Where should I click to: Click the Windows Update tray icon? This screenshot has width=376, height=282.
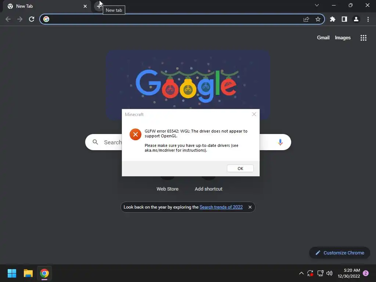point(310,273)
